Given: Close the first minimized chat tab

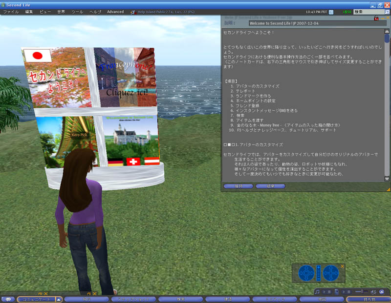Looking at the screenshot, I should [x=46, y=294].
